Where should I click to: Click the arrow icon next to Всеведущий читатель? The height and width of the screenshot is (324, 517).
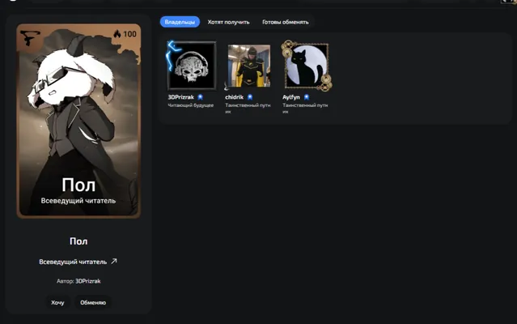pos(114,262)
